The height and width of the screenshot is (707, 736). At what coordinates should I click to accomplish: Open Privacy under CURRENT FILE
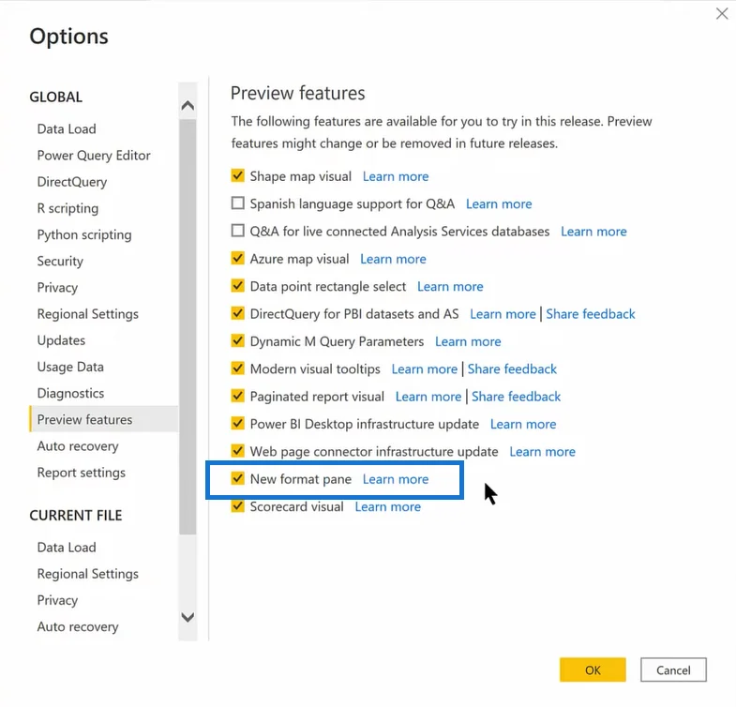(x=57, y=600)
